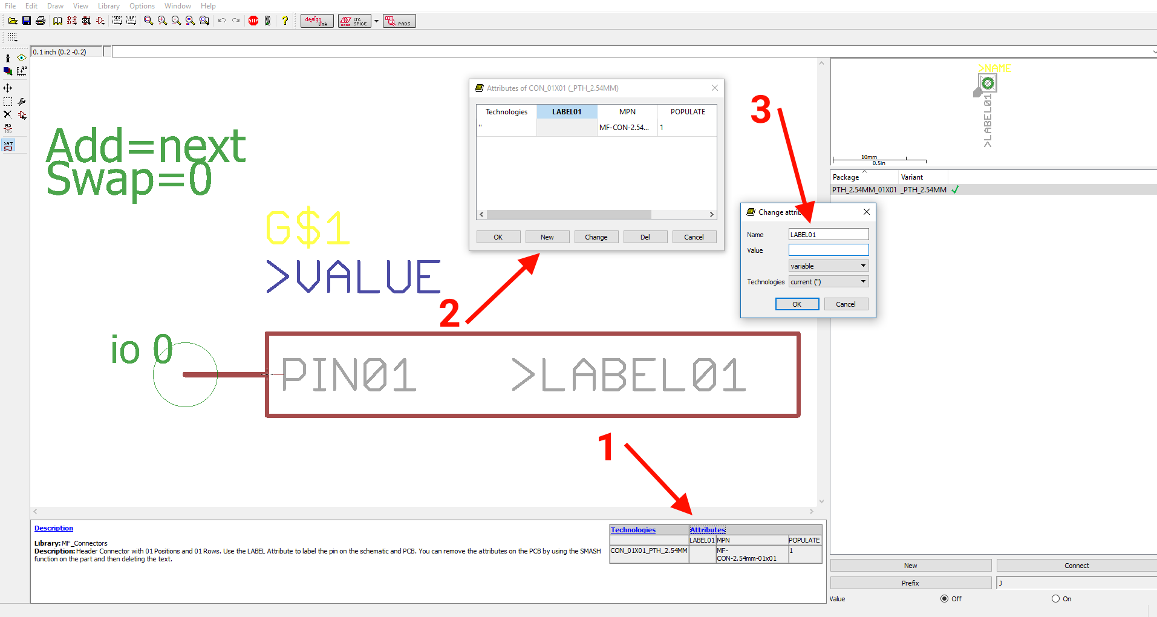This screenshot has height=617, width=1157.
Task: Open the Display layers icon
Action: pos(8,71)
